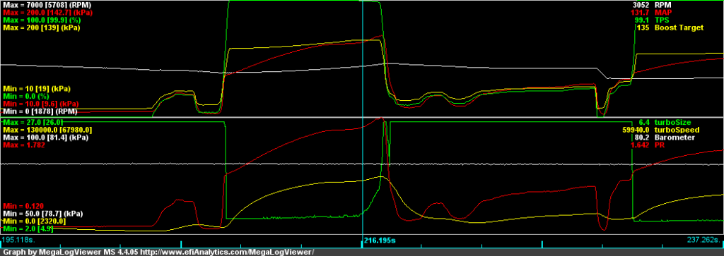
Task: Click the efiAnalytics MegaLogViewer URL in footer
Action: click(227, 252)
